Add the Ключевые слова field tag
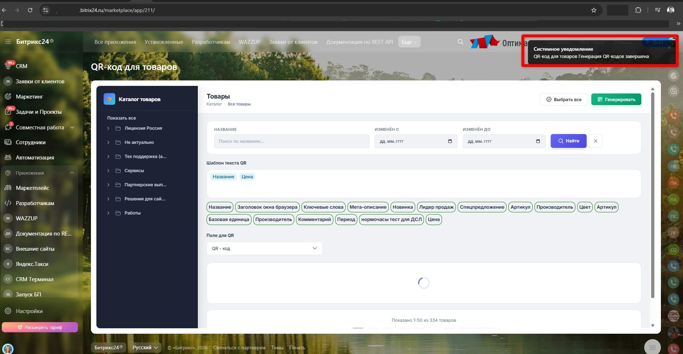Screen dimensions: 683x354 (x=323, y=207)
